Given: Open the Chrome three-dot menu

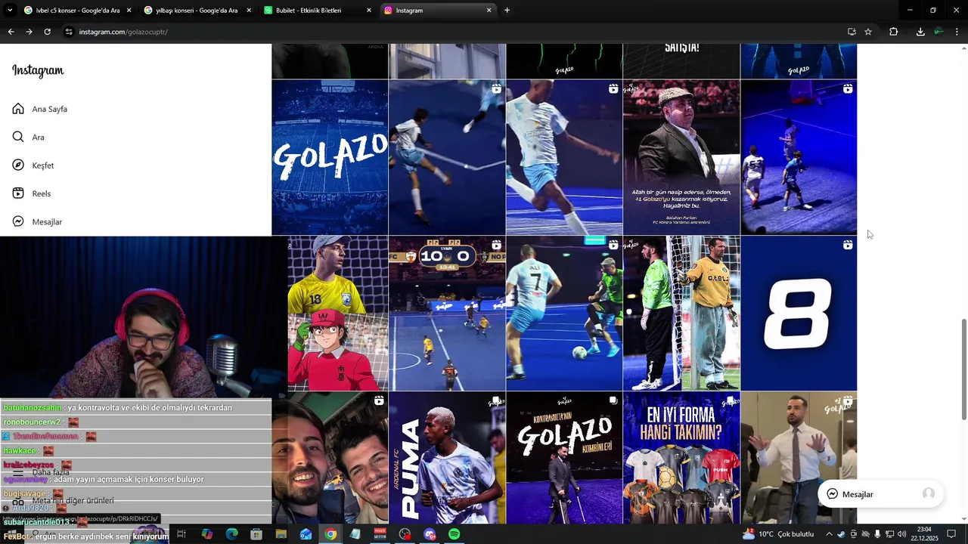Looking at the screenshot, I should pos(957,32).
